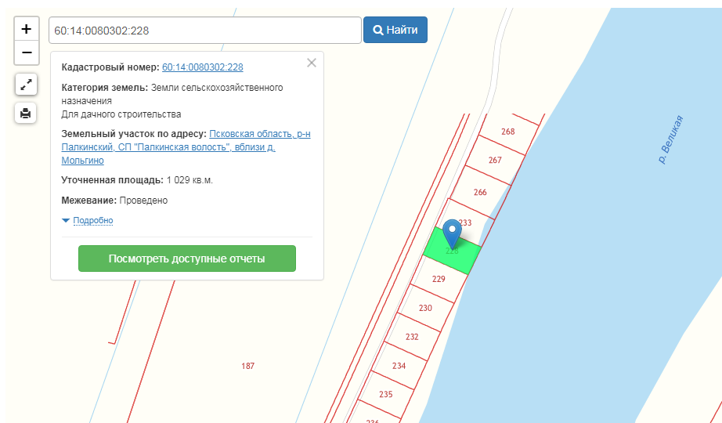Click Посмотреть доступные отчеты button

click(x=187, y=258)
